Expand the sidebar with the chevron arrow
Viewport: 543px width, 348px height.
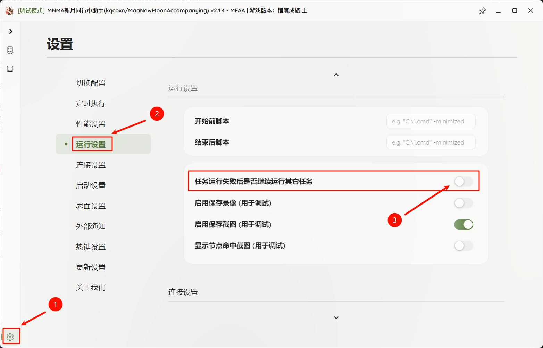[x=11, y=31]
